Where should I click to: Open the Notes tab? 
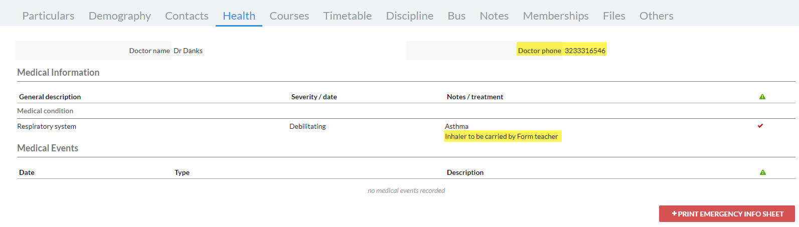(x=494, y=16)
